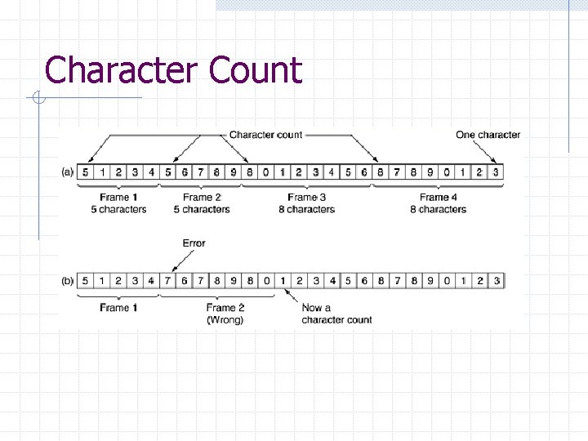Click first '5' cell in row b
The height and width of the screenshot is (441, 588).
(x=85, y=280)
